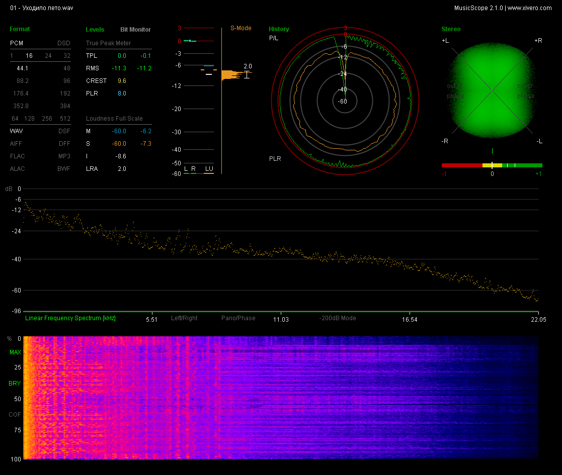Viewport: 562px width, 475px height.
Task: Click the circular P/L history plot
Action: (x=345, y=102)
